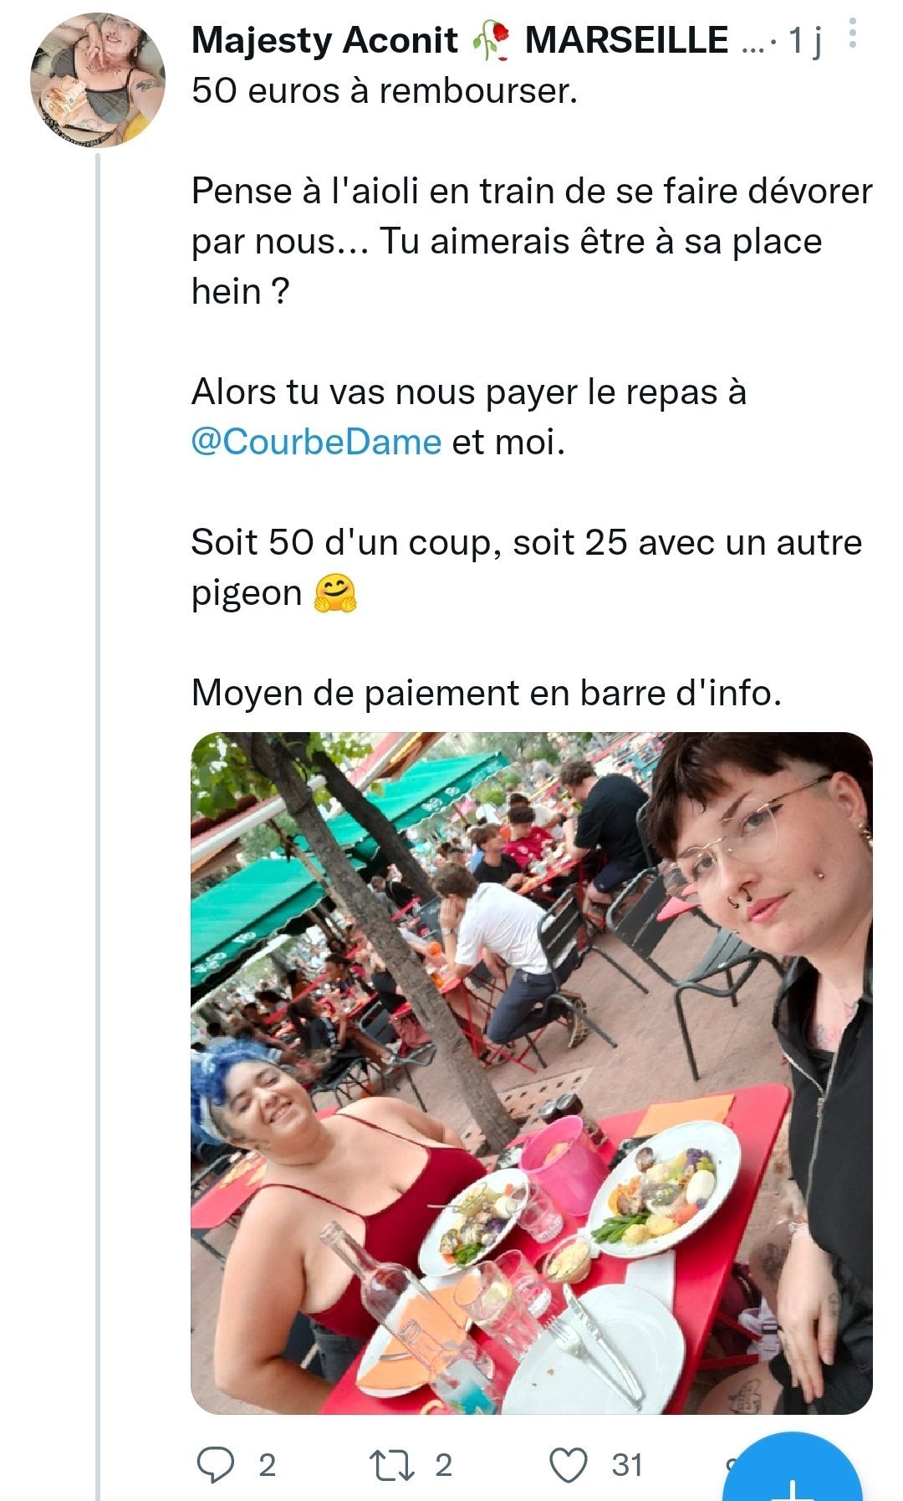Click the hugging face emoji after "pigeon"
This screenshot has height=1501, width=903.
(335, 593)
